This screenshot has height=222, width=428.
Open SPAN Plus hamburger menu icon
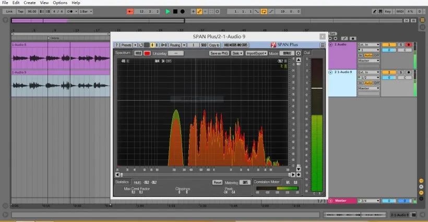323,45
